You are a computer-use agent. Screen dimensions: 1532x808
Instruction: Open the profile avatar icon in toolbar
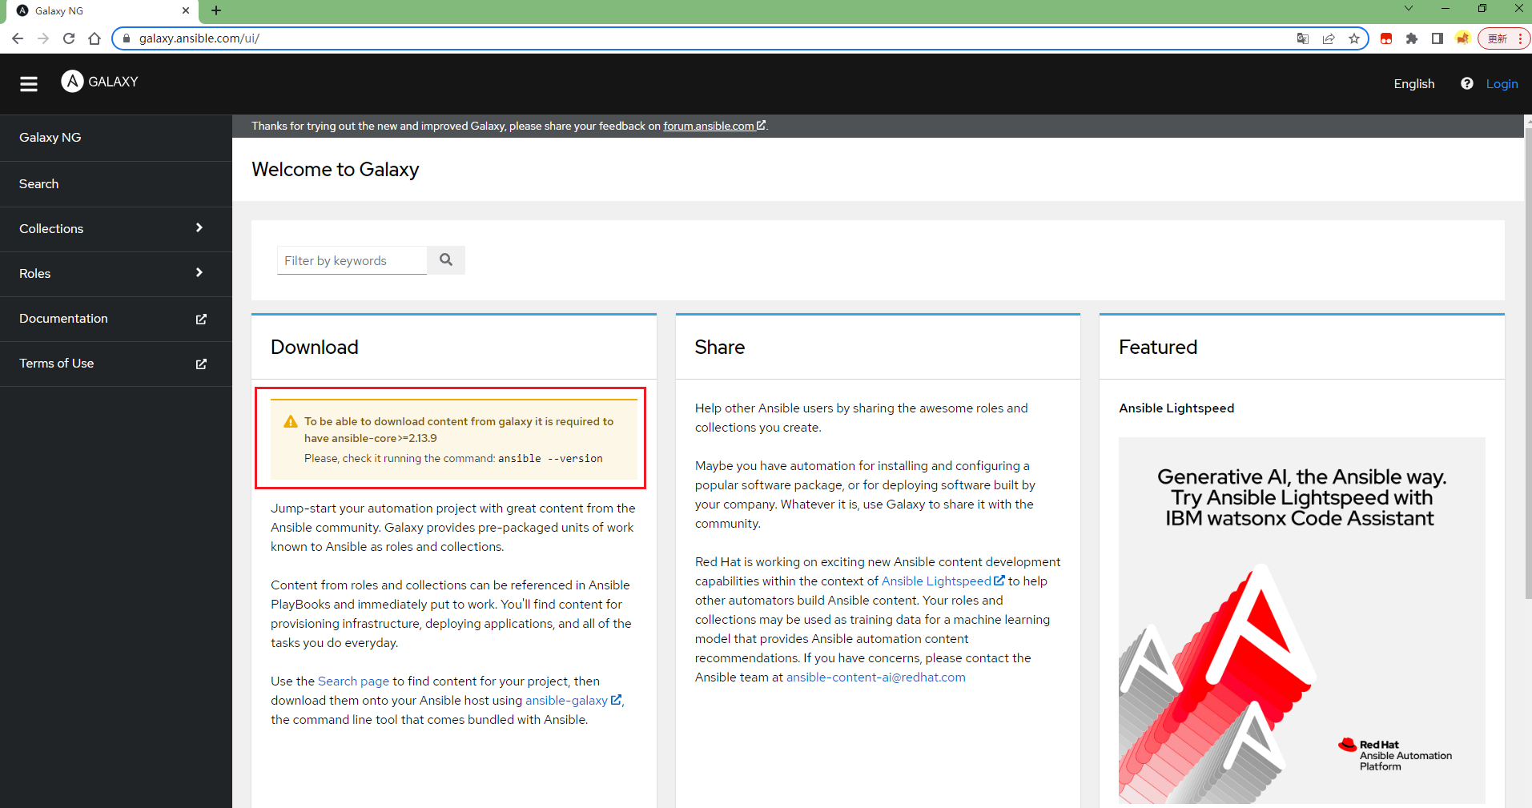(1462, 38)
